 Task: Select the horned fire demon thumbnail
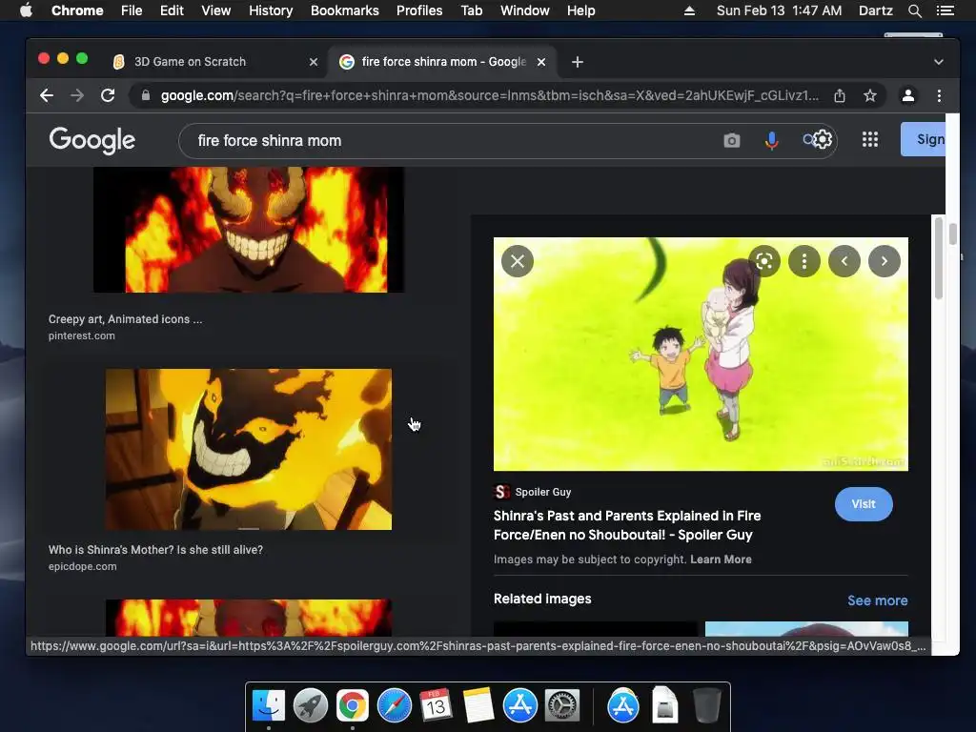click(249, 229)
